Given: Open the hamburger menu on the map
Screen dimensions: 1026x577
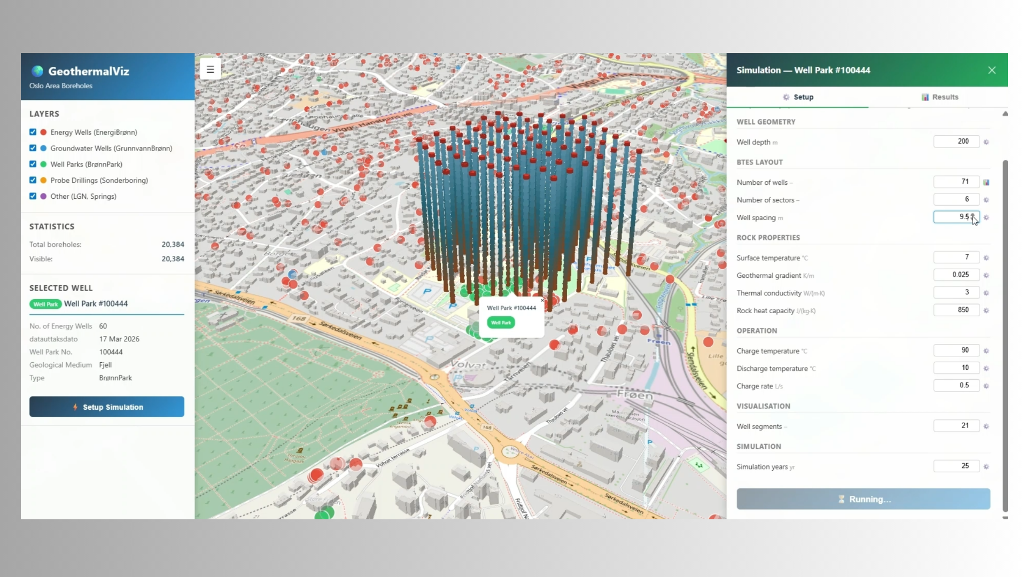Looking at the screenshot, I should 210,69.
